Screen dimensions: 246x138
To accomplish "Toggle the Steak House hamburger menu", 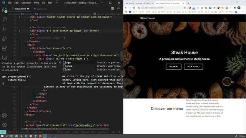I will tap(225, 18).
